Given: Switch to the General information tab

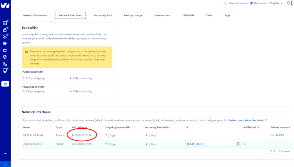Looking at the screenshot, I should click(x=35, y=15).
